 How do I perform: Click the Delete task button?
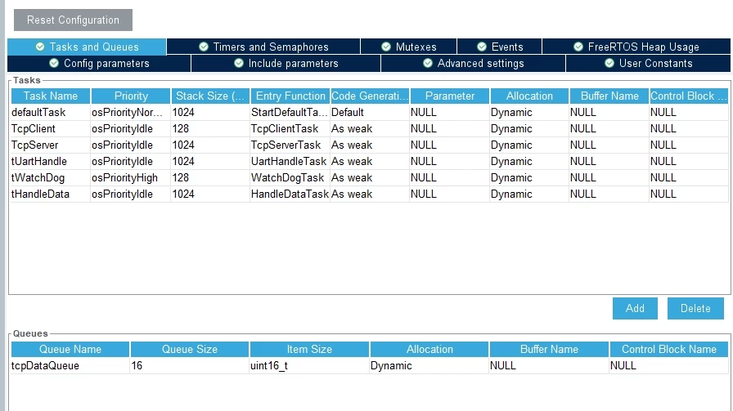pos(695,308)
